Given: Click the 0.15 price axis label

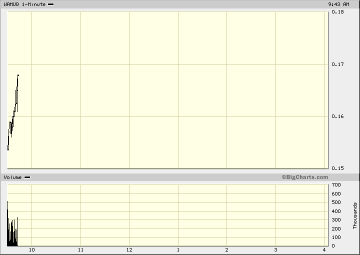Looking at the screenshot, I should click(x=337, y=168).
